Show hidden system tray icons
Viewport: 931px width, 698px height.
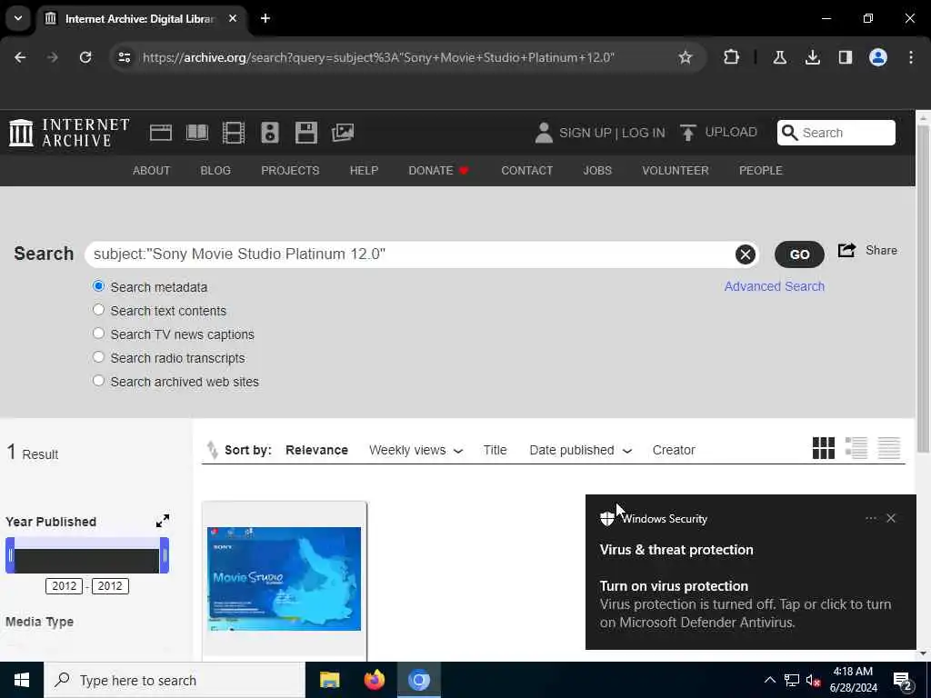coord(769,680)
